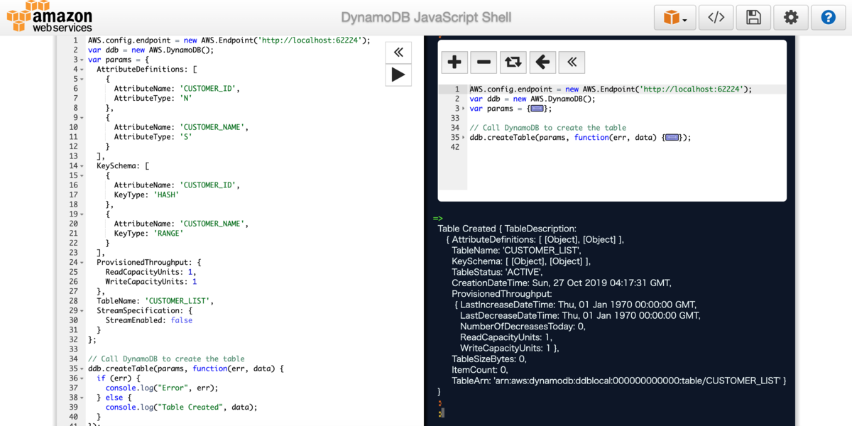Click the WriteCapacityUnits: 1 editor line
This screenshot has width=852, height=426.
(151, 282)
